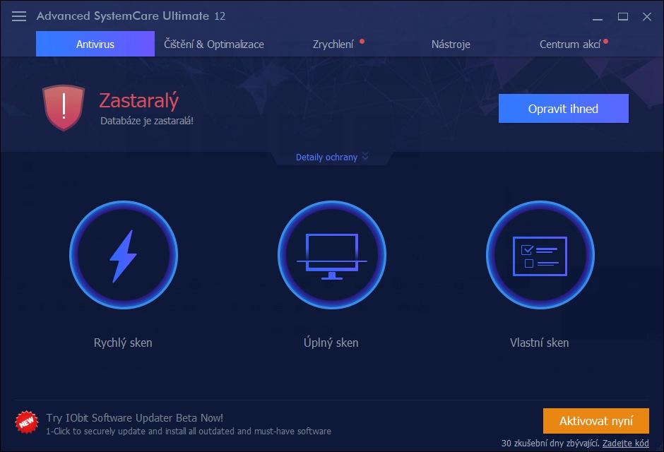Expand Detaily ochrany panel
664x452 pixels.
pos(332,157)
